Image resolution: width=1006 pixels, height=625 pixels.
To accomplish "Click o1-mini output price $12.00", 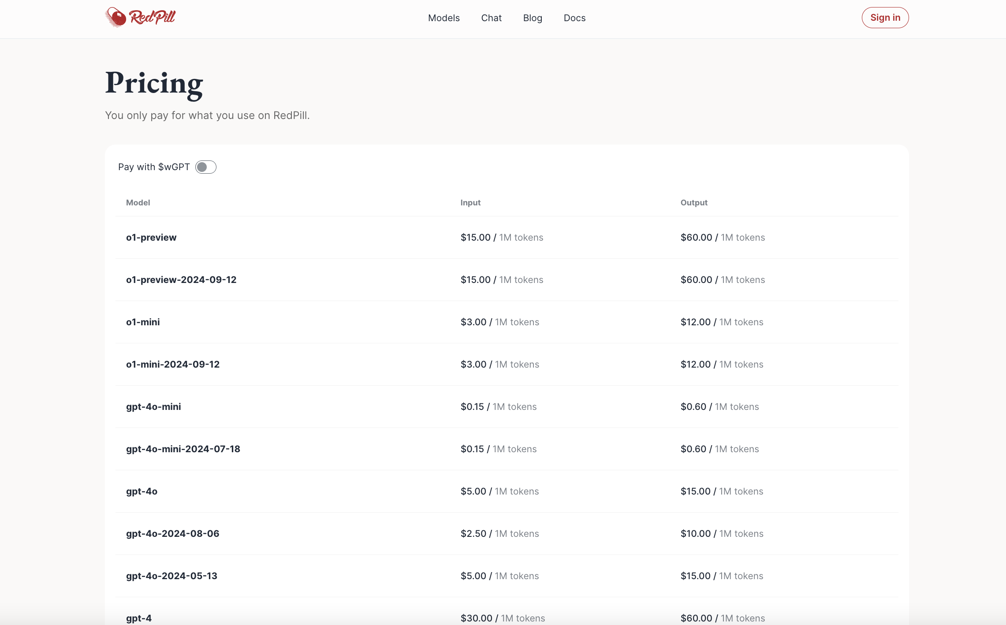I will point(696,322).
